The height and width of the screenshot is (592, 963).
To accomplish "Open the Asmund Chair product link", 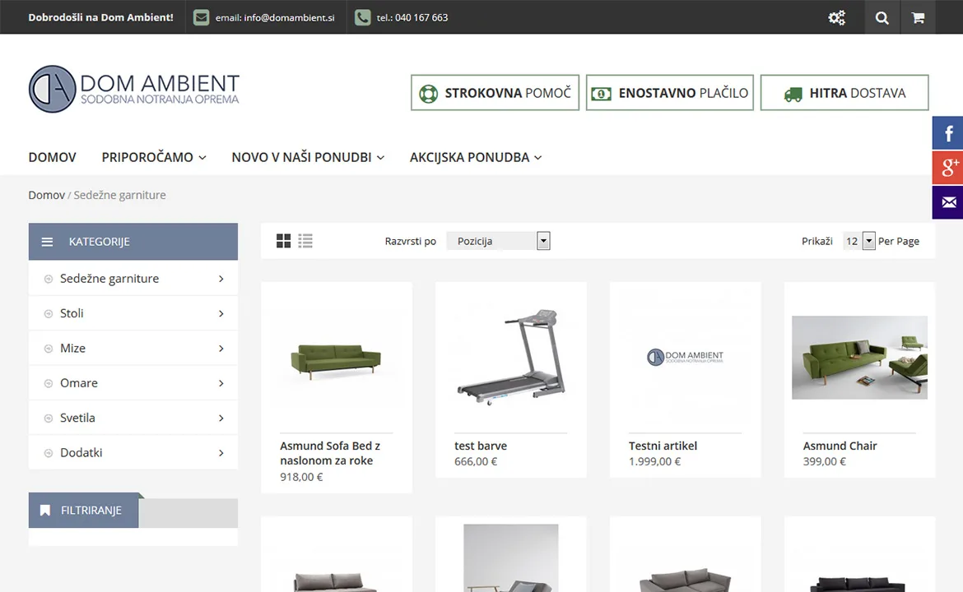I will tap(840, 446).
